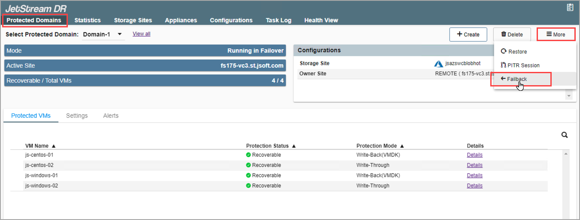This screenshot has width=580, height=220.
Task: Sort by VM Name arrow
Action: click(54, 146)
